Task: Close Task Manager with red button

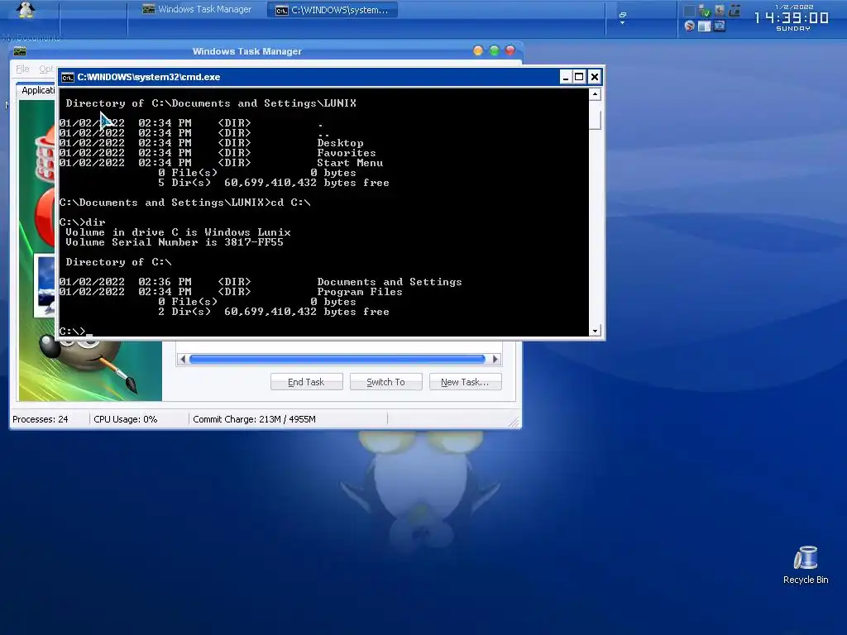Action: [x=510, y=50]
